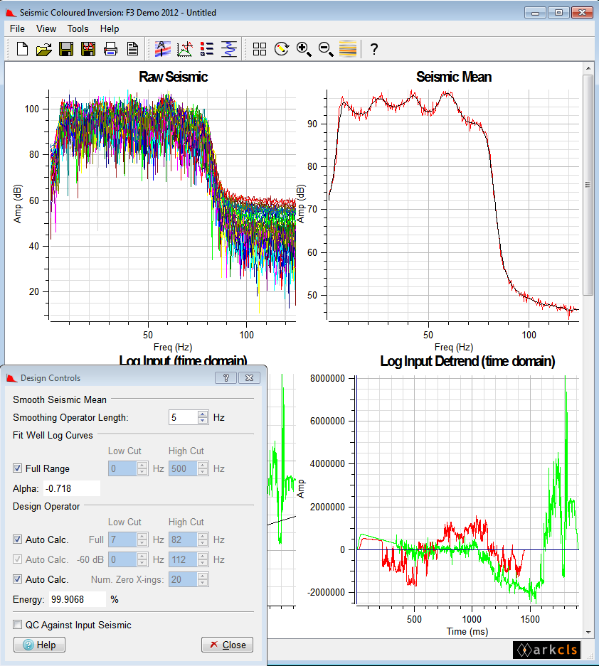Viewport: 599px width, 666px height.
Task: Click the Close button in Design Controls
Action: point(227,645)
